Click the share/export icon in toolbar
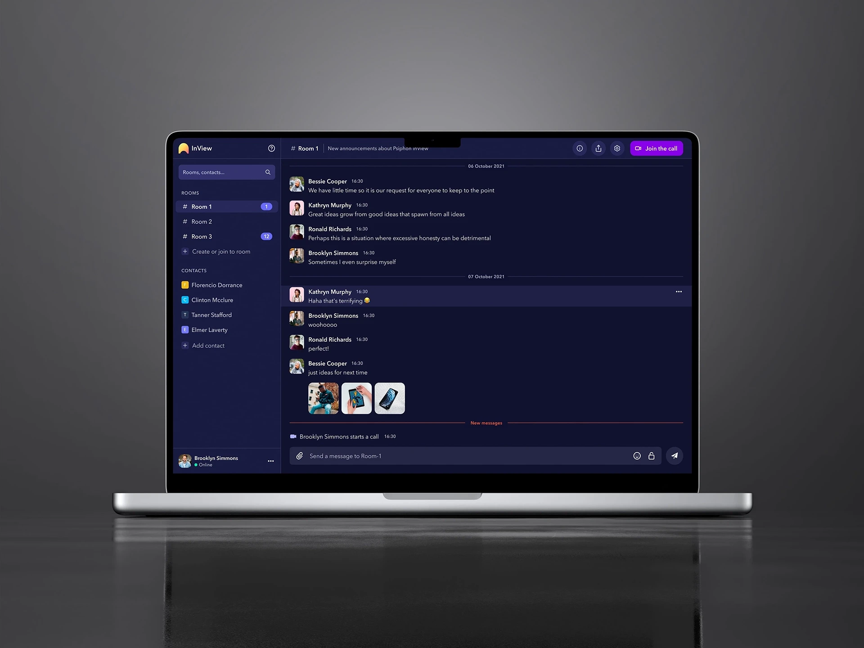 pyautogui.click(x=598, y=148)
